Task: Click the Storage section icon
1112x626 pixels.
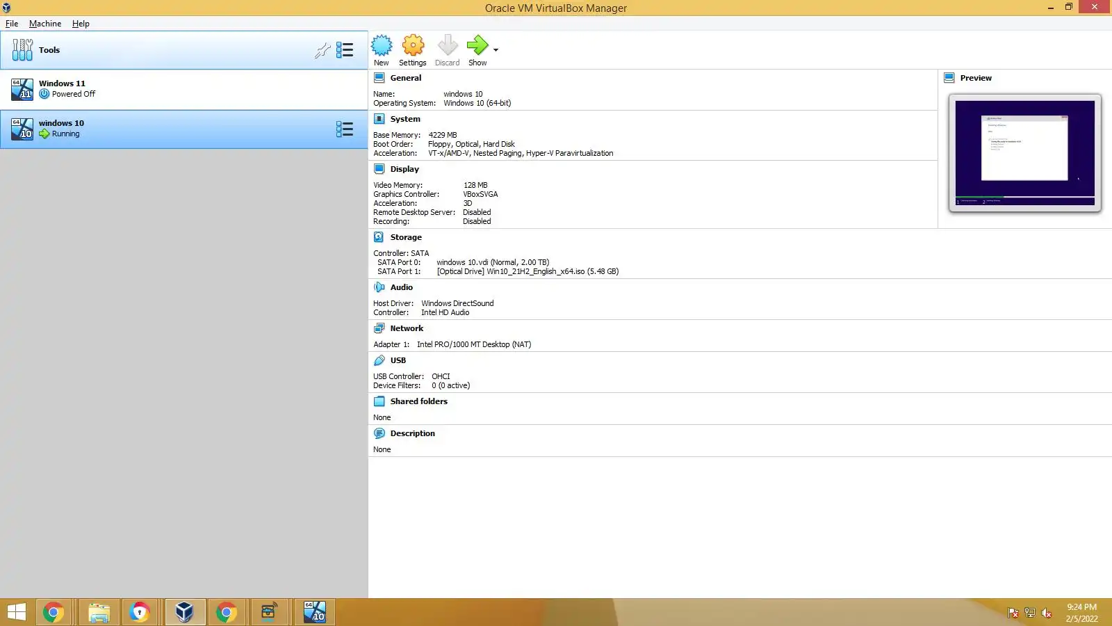Action: click(379, 237)
